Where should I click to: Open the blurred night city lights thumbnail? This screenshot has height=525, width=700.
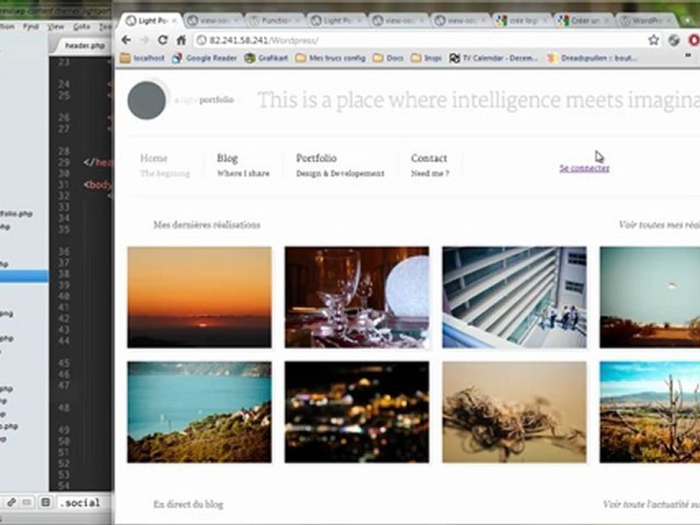357,412
